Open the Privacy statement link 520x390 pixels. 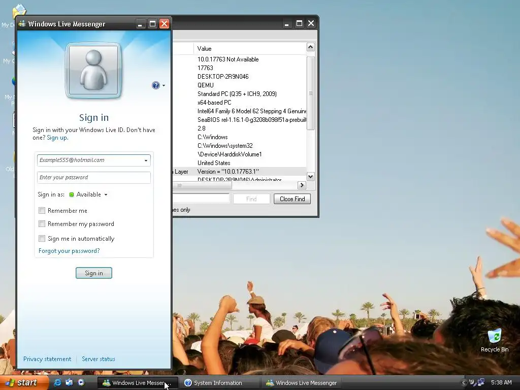pos(47,359)
